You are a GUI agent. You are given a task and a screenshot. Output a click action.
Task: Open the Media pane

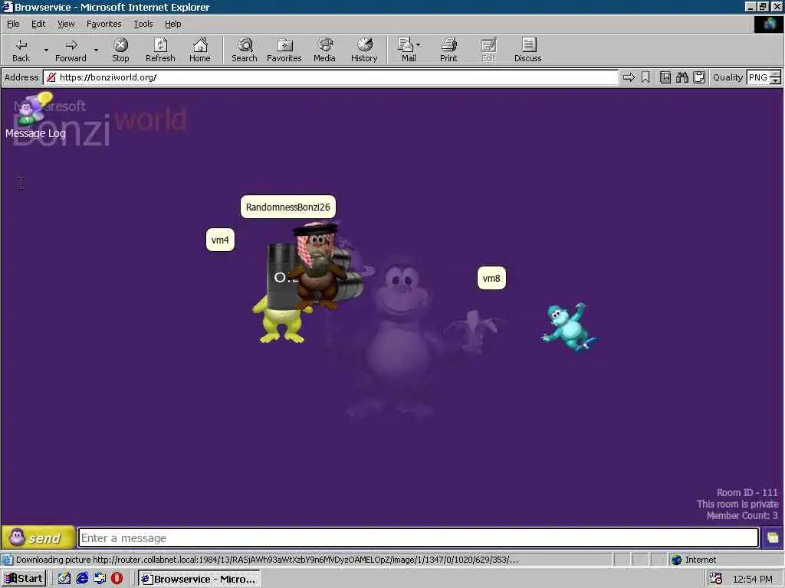tap(324, 50)
